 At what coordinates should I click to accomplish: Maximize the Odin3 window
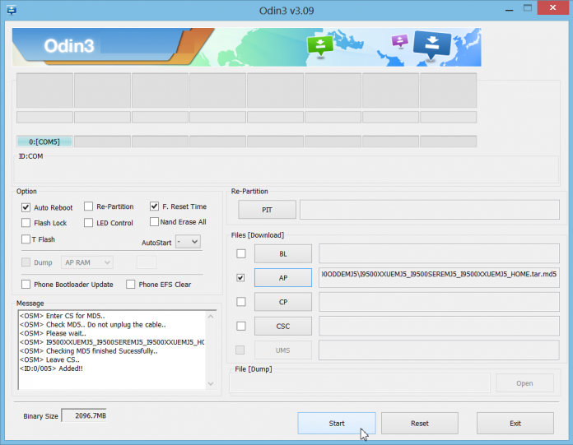point(528,8)
